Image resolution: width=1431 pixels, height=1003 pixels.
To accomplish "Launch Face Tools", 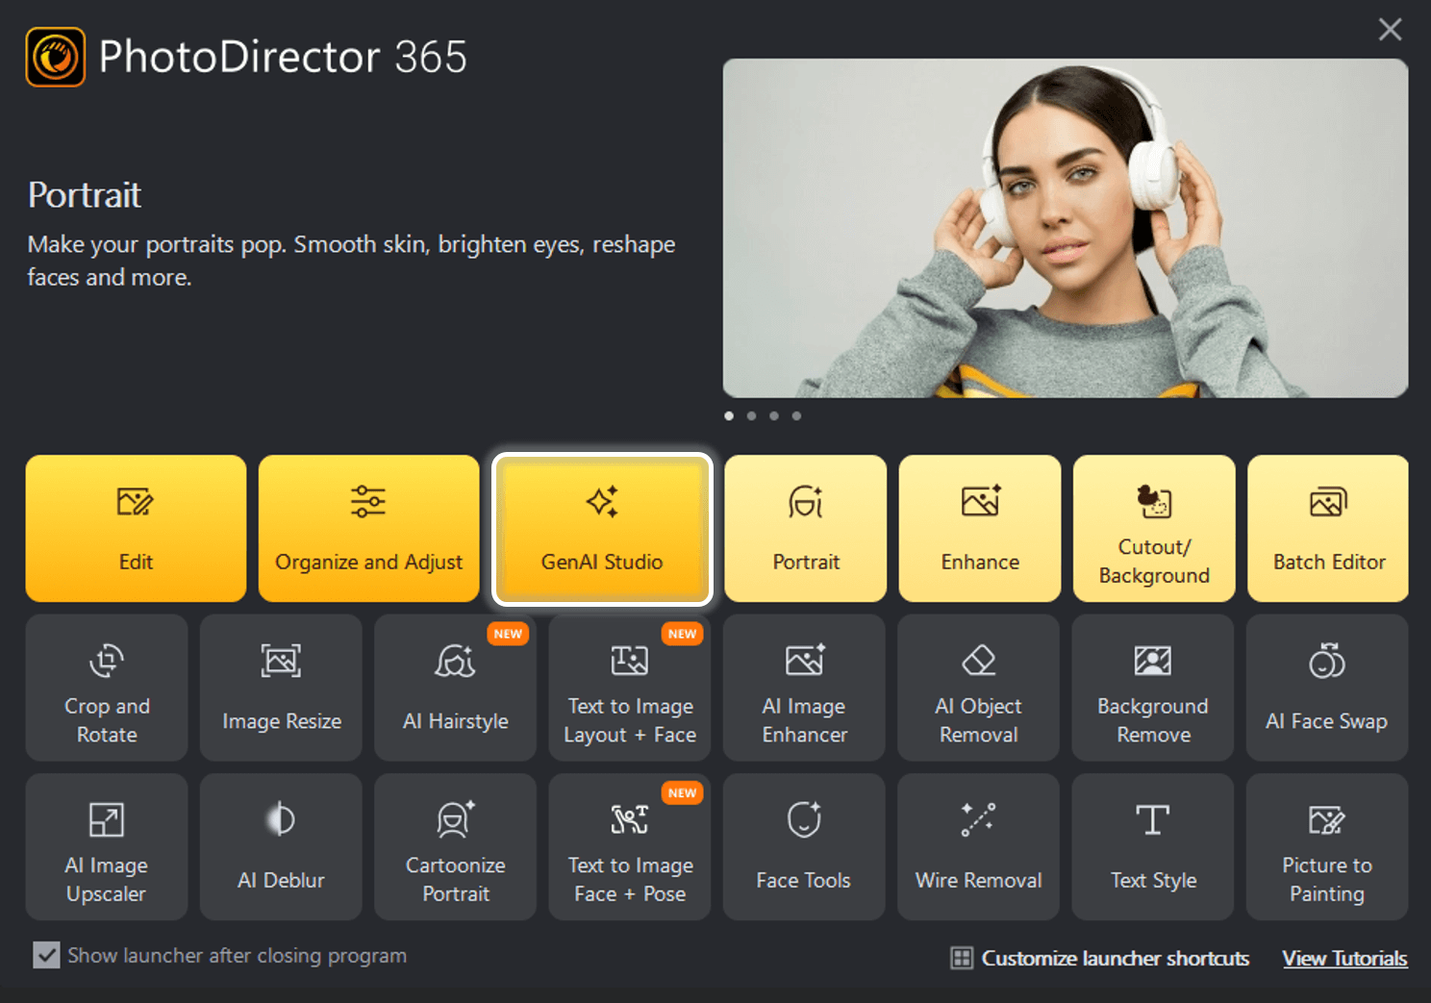I will click(x=804, y=847).
